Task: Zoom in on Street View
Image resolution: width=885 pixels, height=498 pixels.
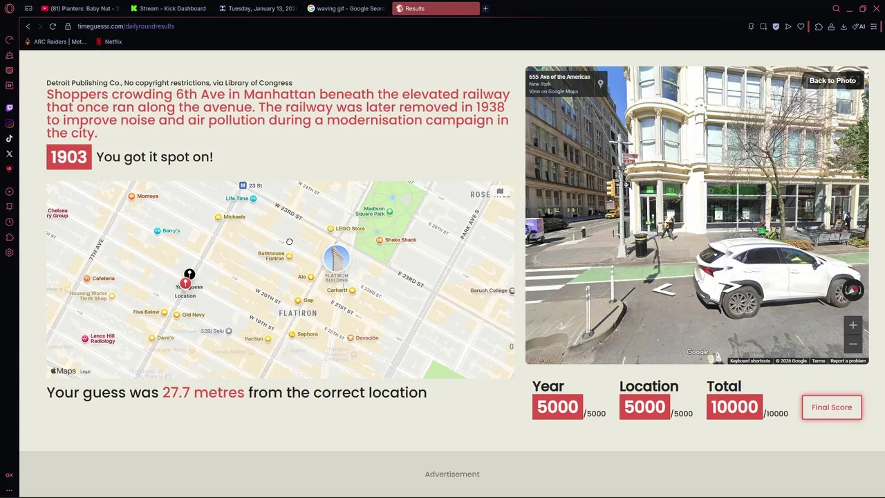Action: 853,325
